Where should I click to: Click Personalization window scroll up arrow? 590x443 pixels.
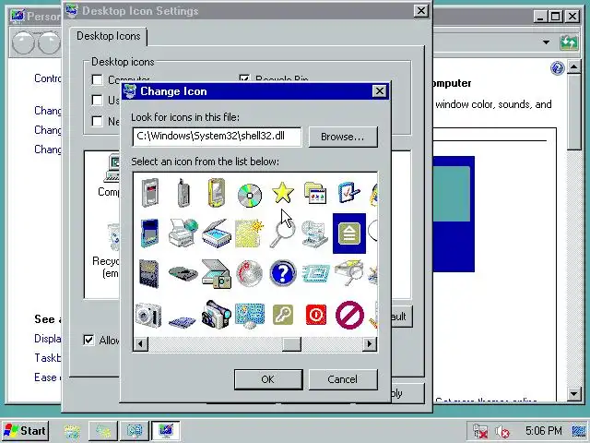[573, 67]
